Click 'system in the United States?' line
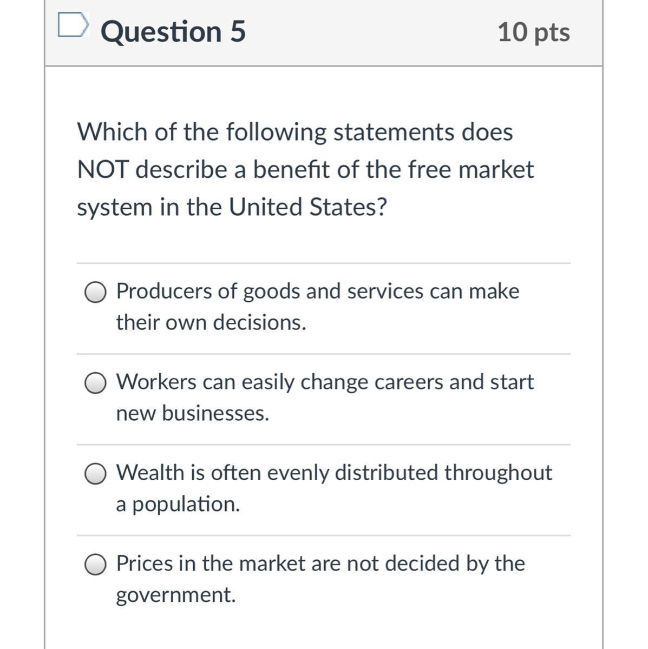Viewport: 648px width, 649px height. pos(232,207)
